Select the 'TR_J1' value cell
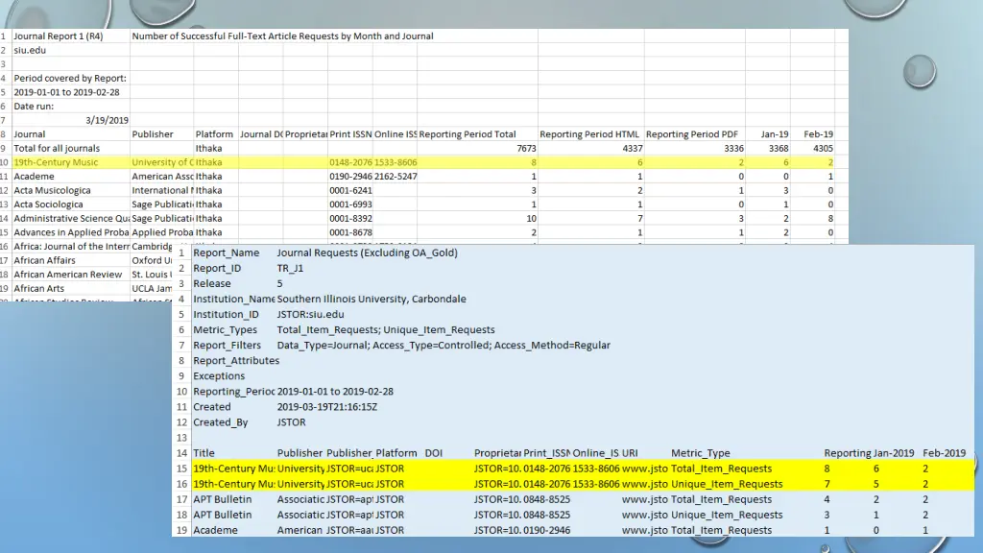 pos(290,269)
